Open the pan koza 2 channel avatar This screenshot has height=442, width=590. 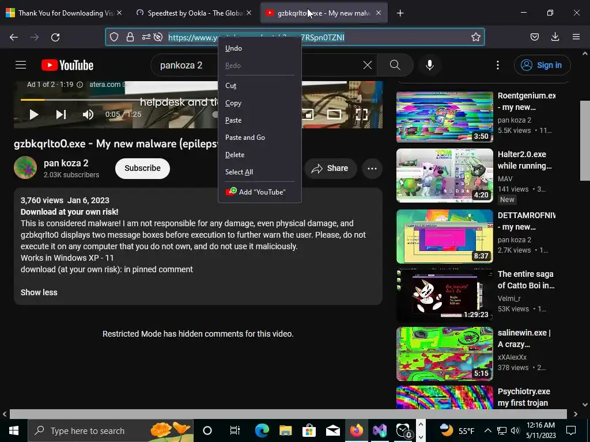pyautogui.click(x=25, y=167)
